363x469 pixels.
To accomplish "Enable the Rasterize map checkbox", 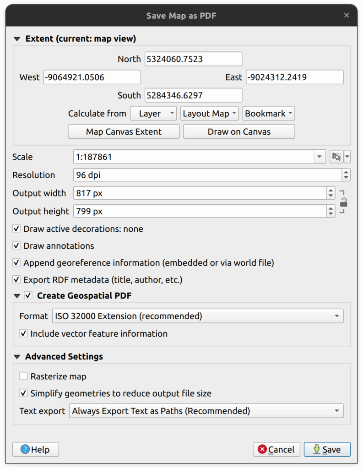I will pos(23,376).
